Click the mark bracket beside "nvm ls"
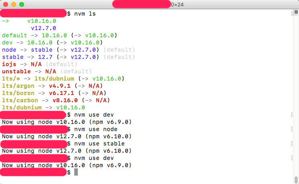Screen dimensions: 299x184 [291, 14]
